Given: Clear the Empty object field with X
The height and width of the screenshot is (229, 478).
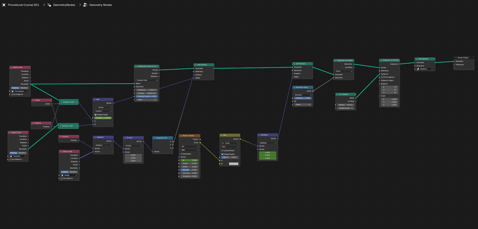Looking at the screenshot, I should pyautogui.click(x=76, y=175).
